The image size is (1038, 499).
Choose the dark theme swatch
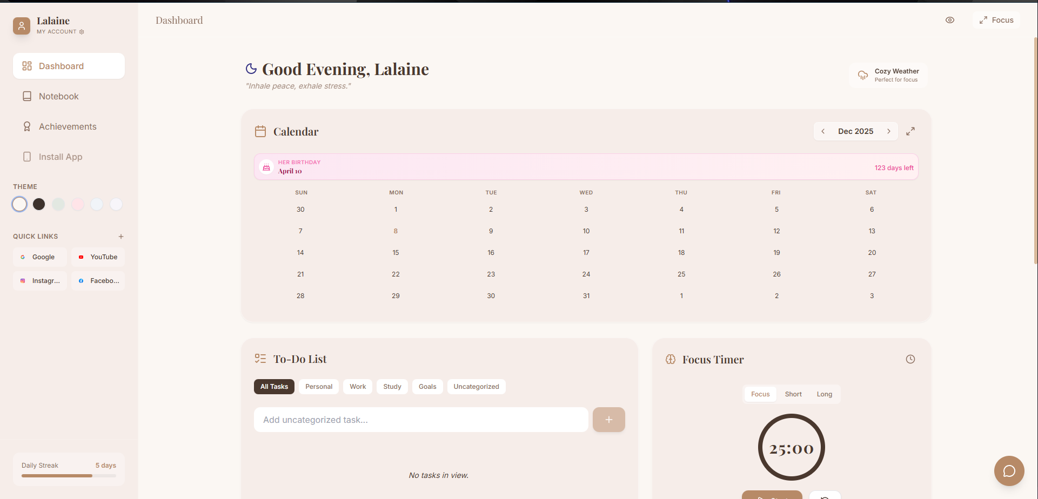pos(39,204)
